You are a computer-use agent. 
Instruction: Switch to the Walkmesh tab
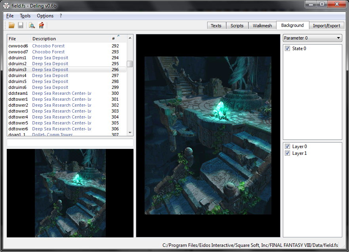point(262,26)
